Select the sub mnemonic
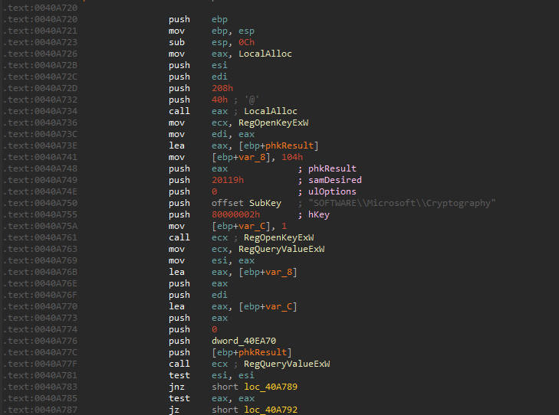Screen dimensions: 559x415 pyautogui.click(x=176, y=42)
